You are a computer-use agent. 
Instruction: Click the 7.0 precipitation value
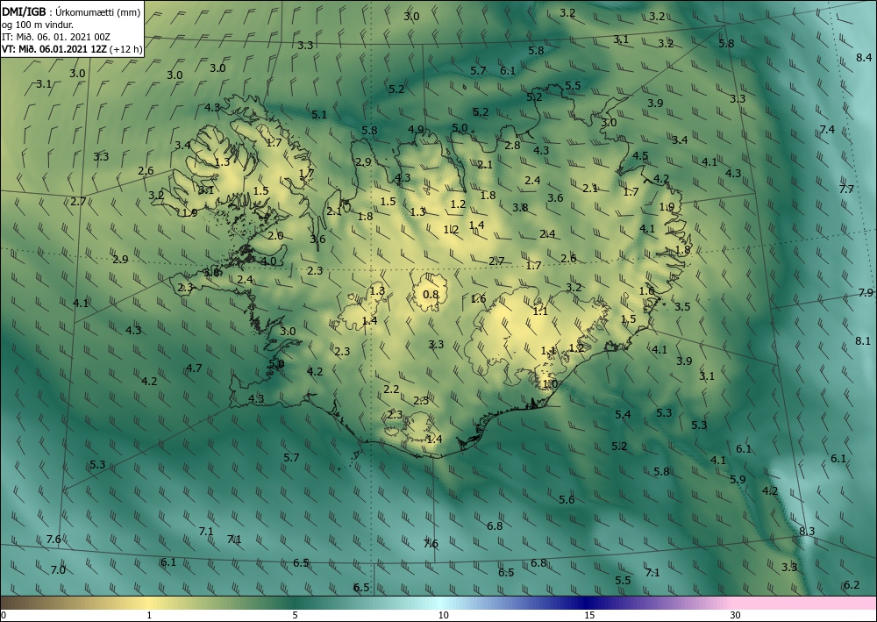tap(58, 570)
